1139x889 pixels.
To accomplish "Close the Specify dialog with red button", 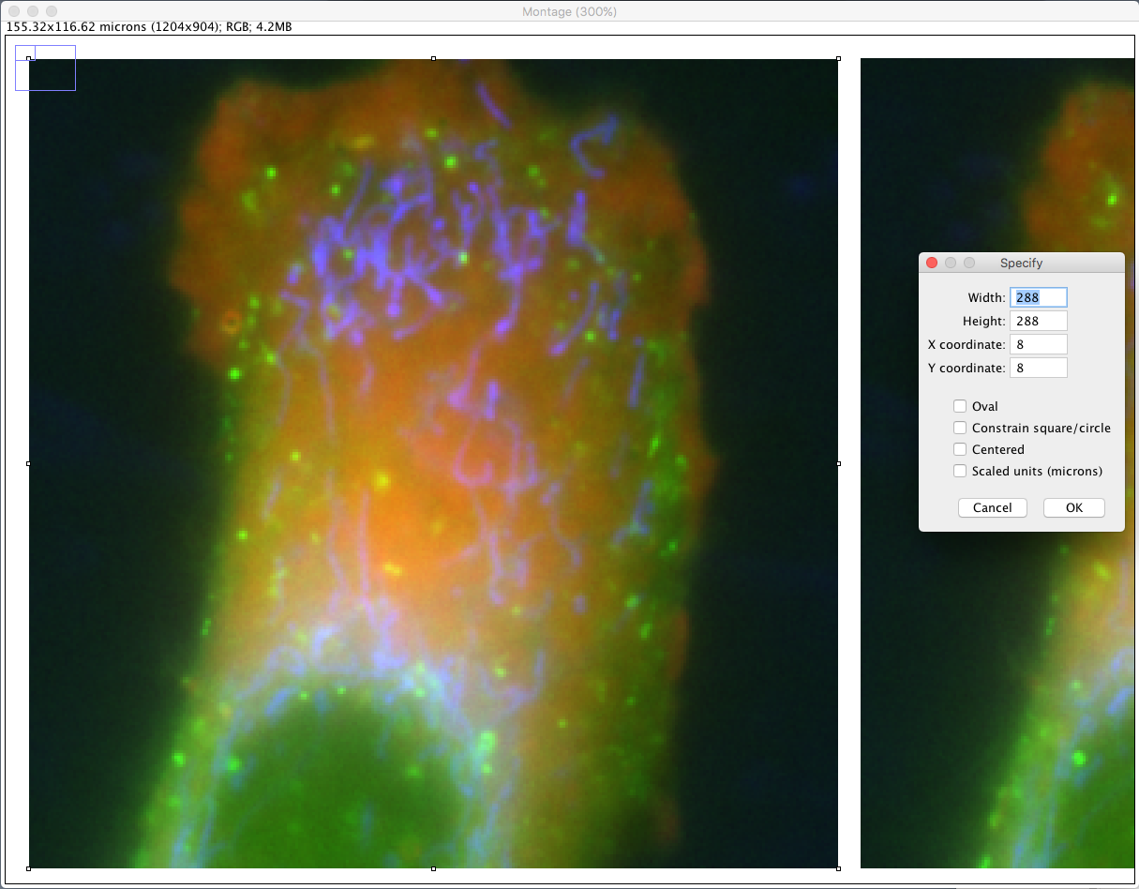I will pos(932,263).
